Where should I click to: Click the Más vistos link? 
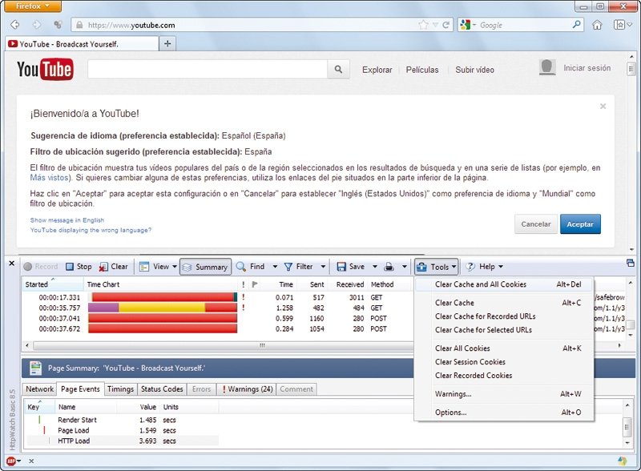click(x=49, y=178)
